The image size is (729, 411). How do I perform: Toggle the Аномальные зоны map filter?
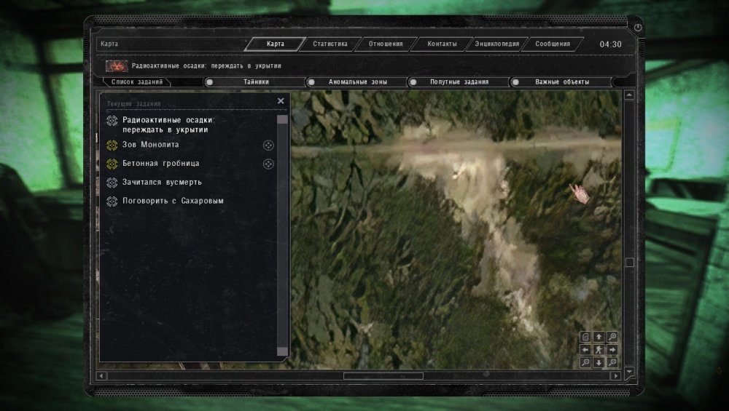click(357, 82)
